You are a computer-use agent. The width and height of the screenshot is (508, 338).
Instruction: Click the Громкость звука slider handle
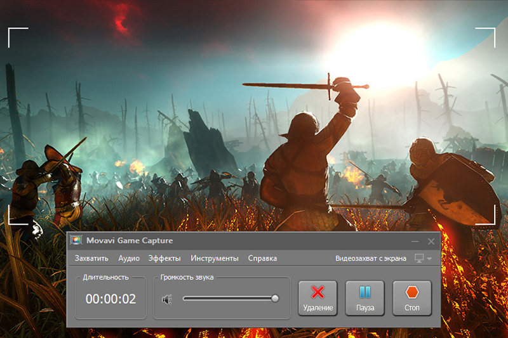point(275,298)
